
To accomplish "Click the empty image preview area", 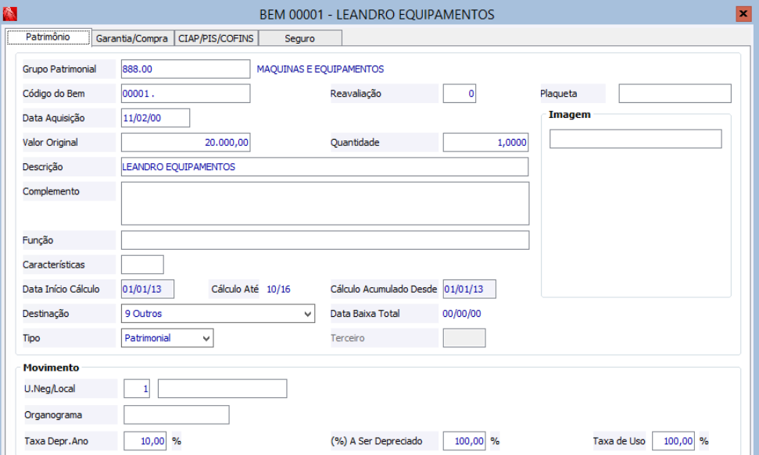I will coord(635,222).
